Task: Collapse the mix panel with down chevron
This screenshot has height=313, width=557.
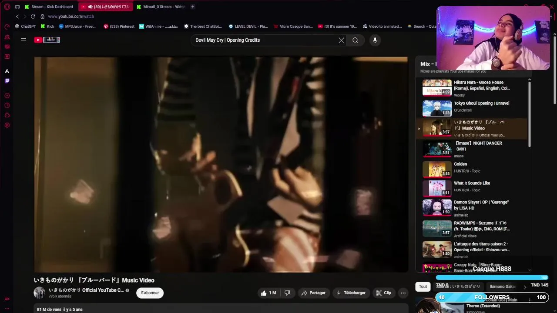Action: click(529, 270)
